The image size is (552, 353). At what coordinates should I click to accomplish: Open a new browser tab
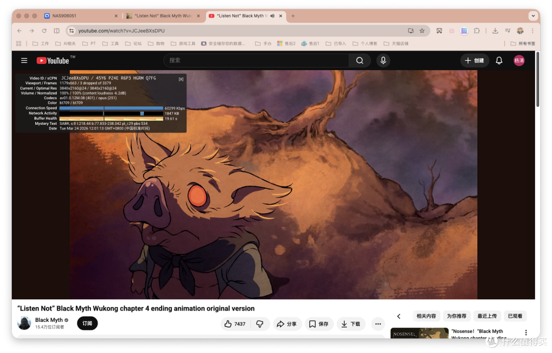(293, 16)
